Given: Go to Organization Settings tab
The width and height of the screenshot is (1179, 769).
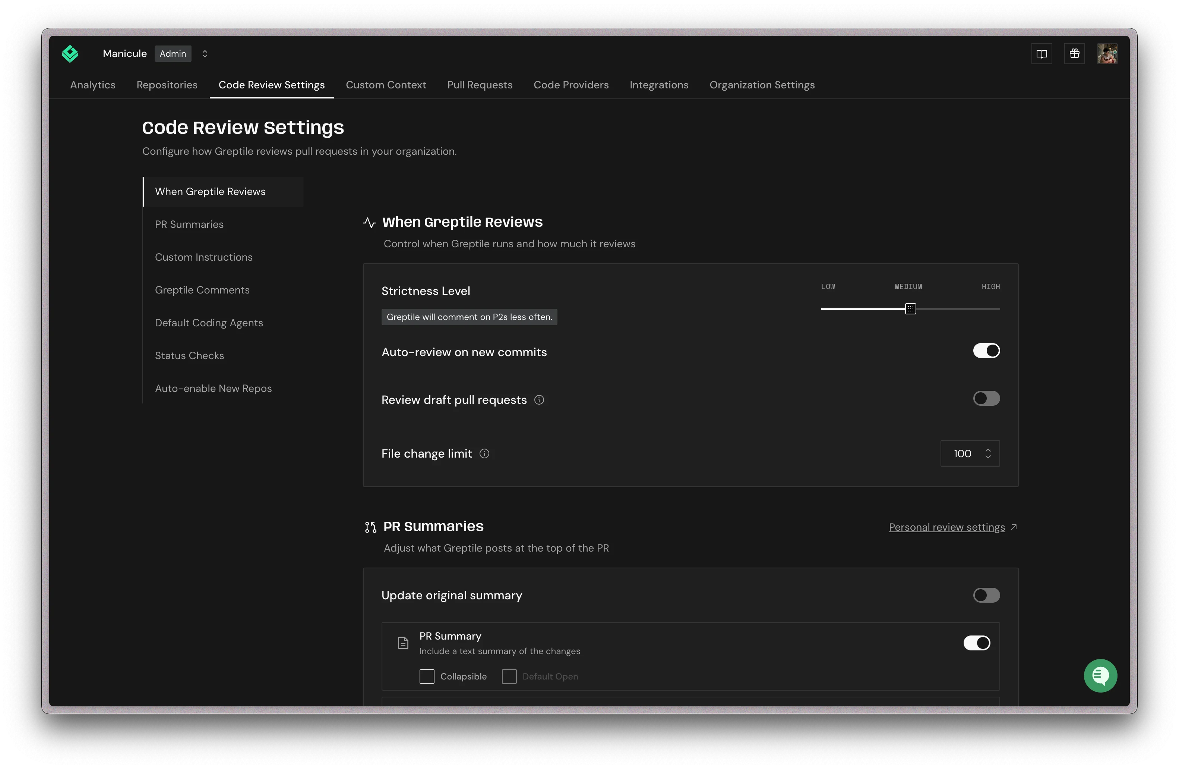Looking at the screenshot, I should pyautogui.click(x=762, y=85).
